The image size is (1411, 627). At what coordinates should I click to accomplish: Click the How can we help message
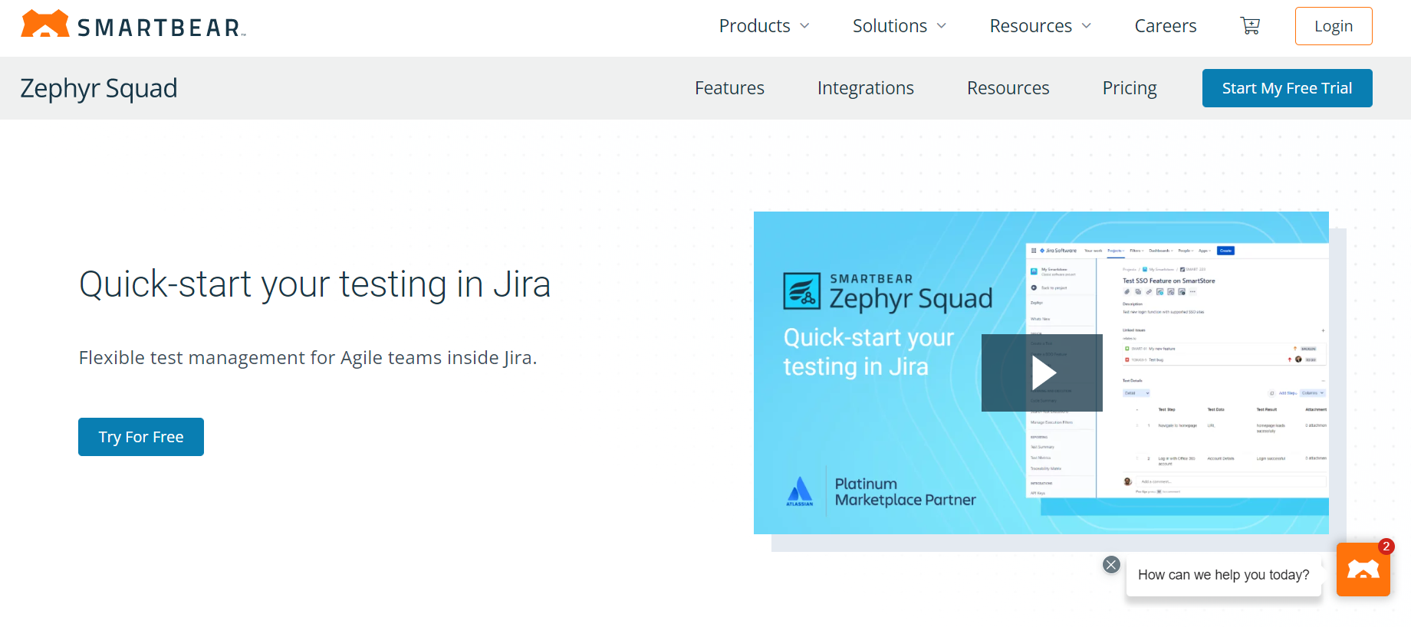click(x=1224, y=575)
